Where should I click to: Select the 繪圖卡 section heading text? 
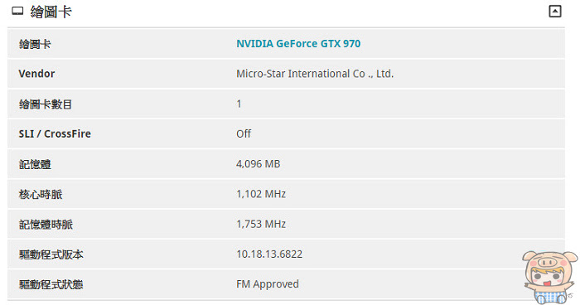51,12
